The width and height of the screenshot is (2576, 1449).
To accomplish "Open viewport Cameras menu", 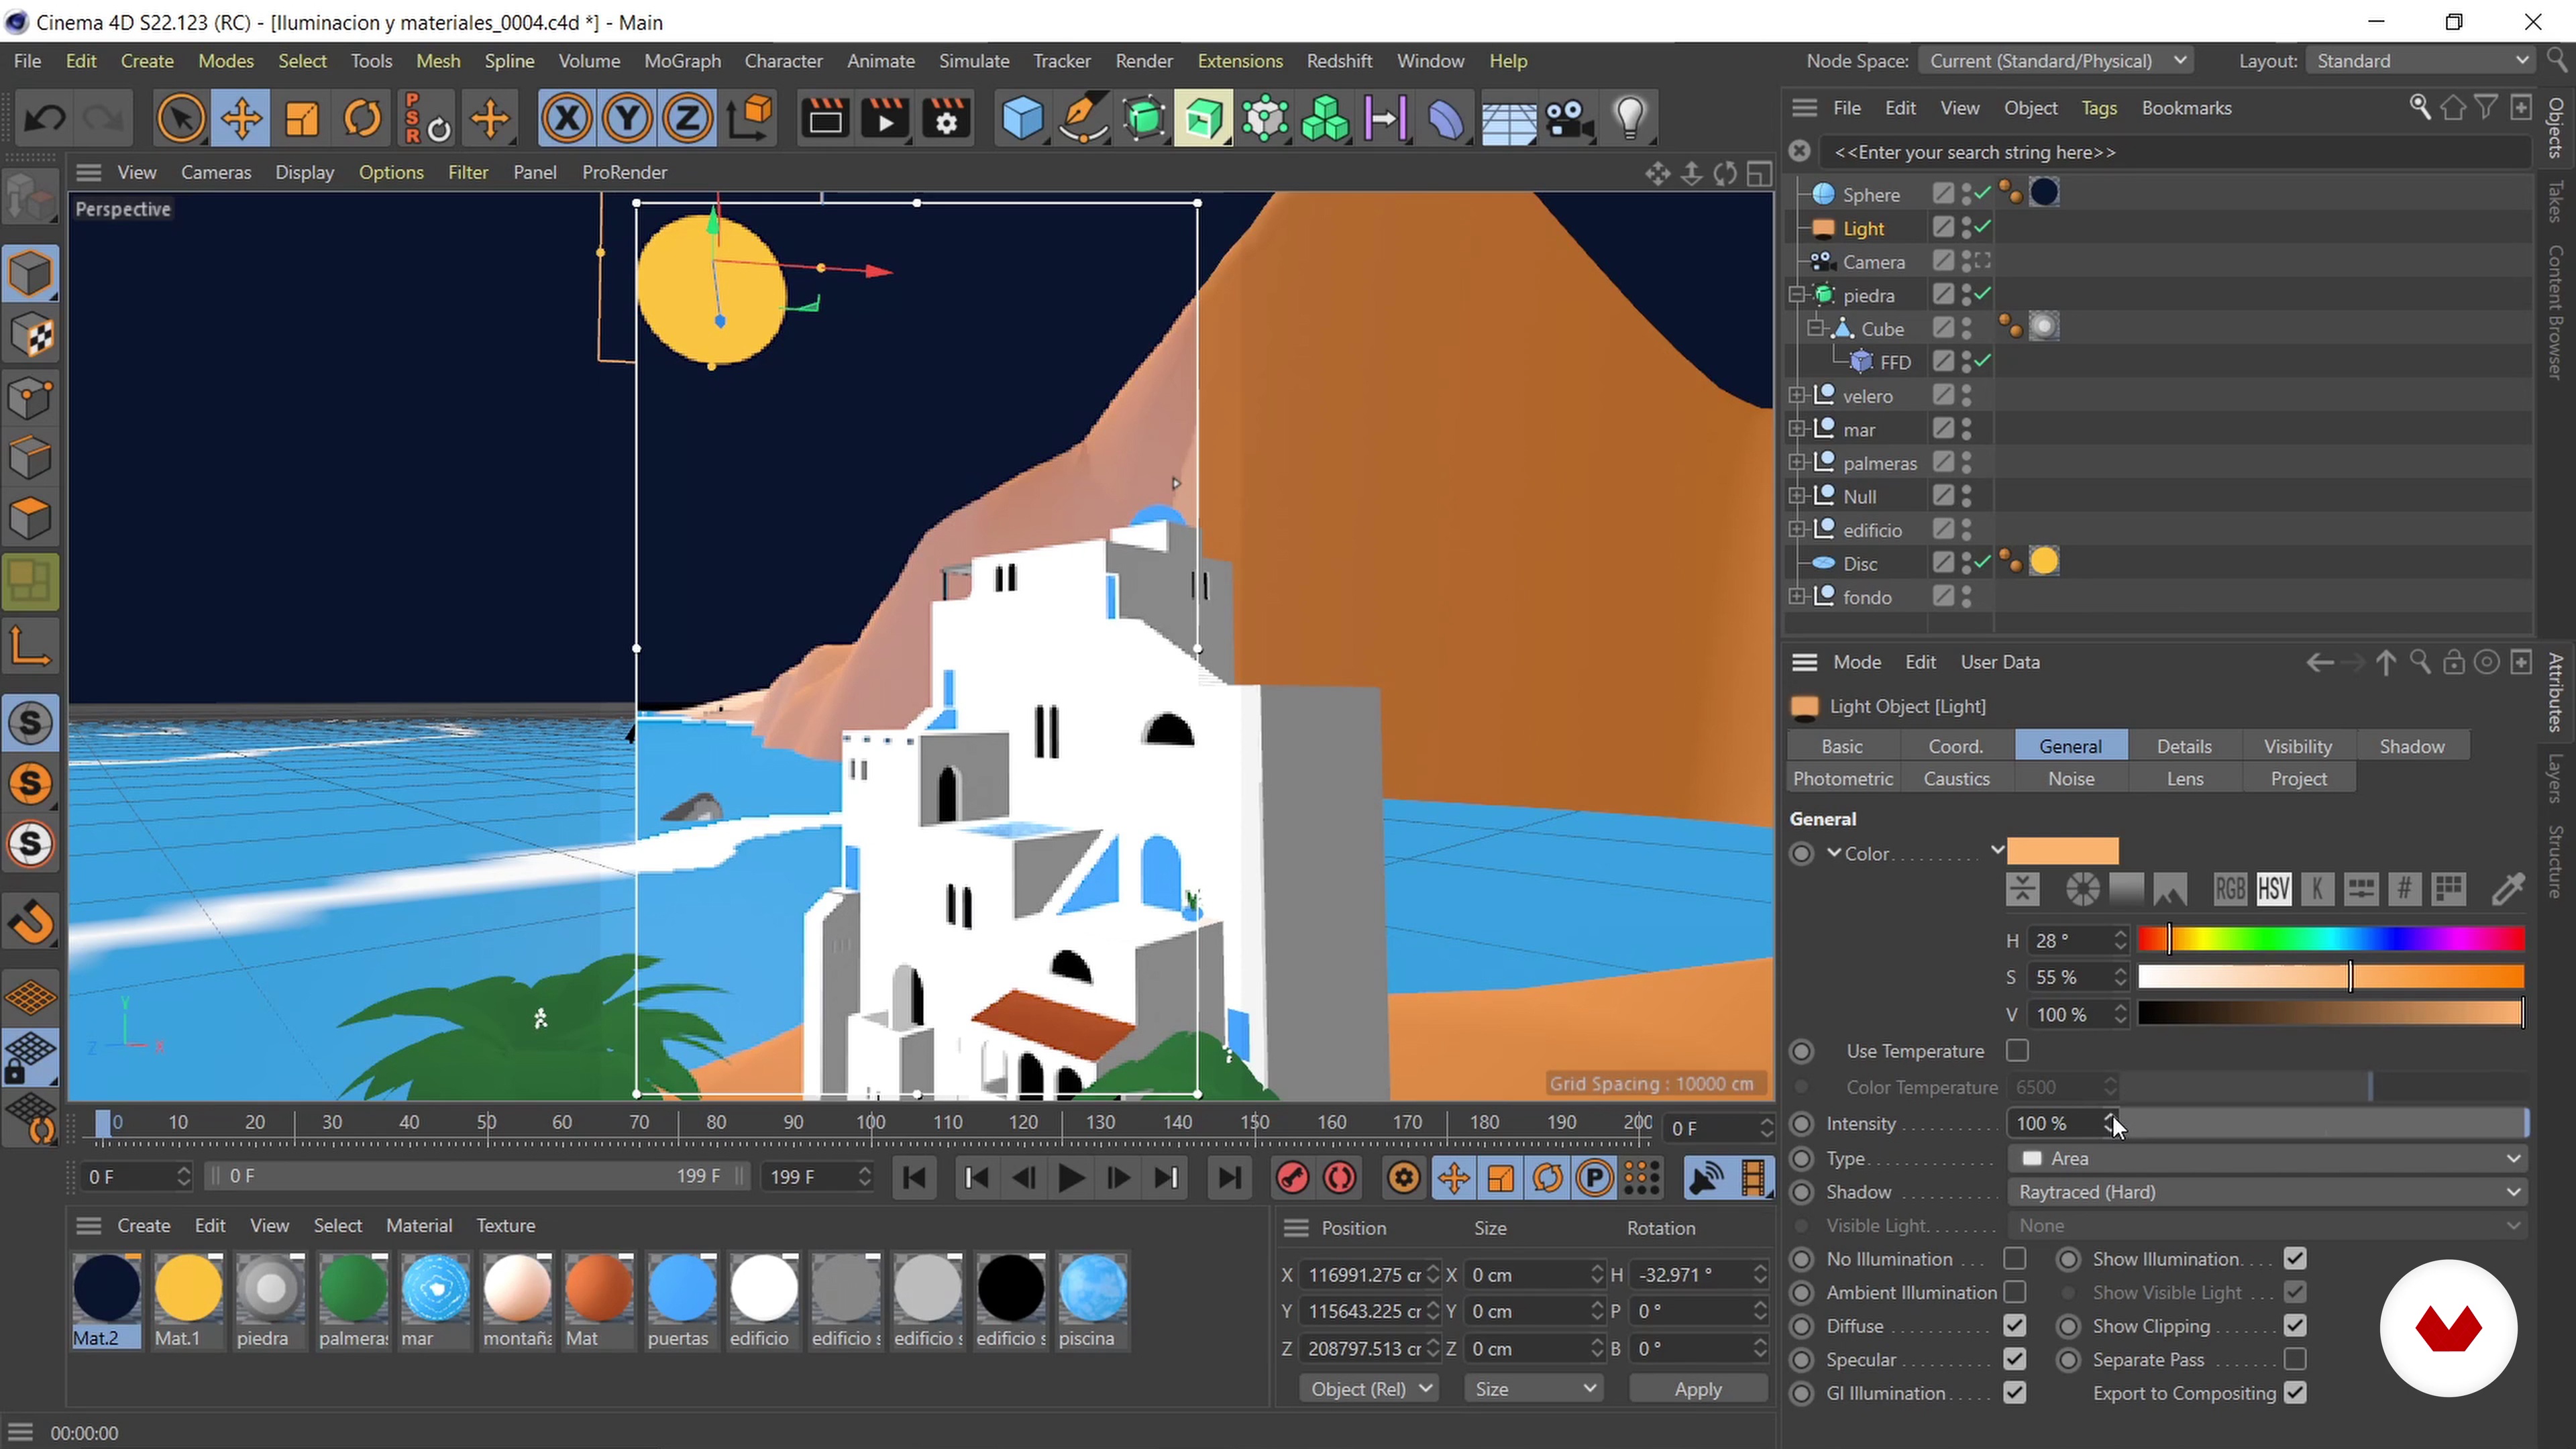I will [215, 172].
